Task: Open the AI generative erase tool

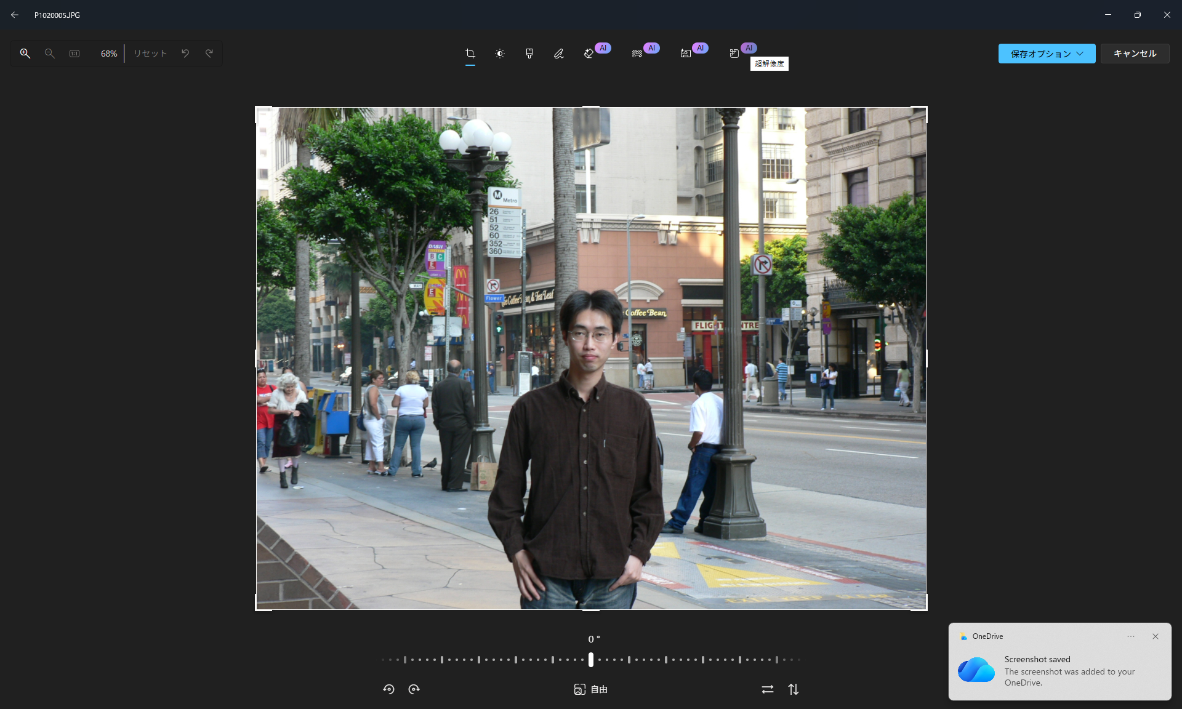Action: (589, 54)
